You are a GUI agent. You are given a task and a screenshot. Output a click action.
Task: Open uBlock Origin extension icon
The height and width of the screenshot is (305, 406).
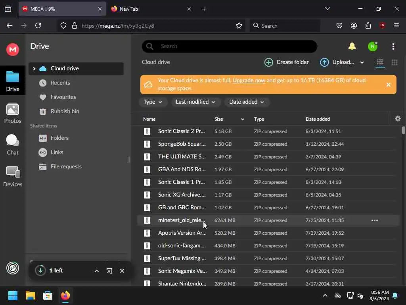pyautogui.click(x=382, y=25)
